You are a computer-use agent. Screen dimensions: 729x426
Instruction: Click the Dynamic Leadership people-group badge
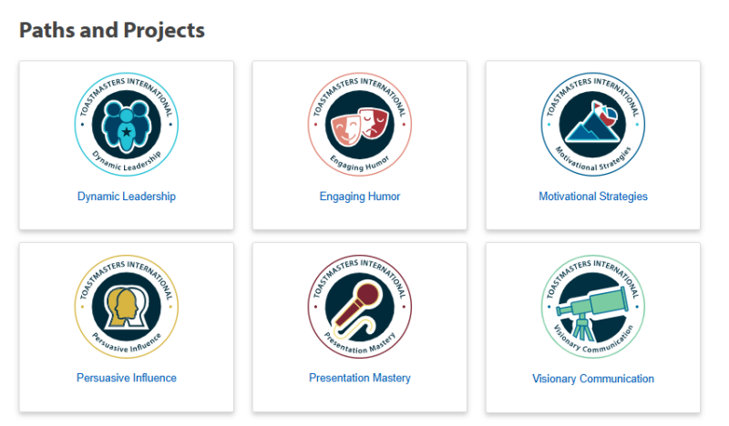[x=127, y=125]
